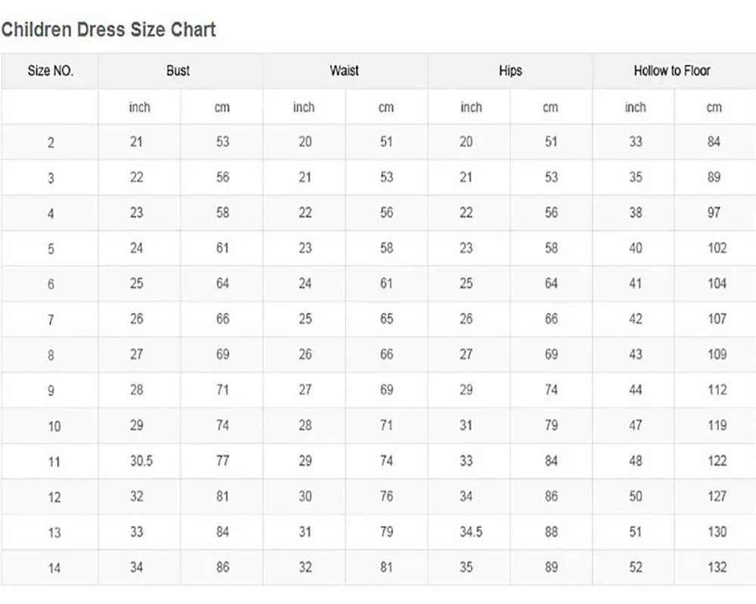This screenshot has height=604, width=756.
Task: Click size number 5 row label
Action: 51,249
